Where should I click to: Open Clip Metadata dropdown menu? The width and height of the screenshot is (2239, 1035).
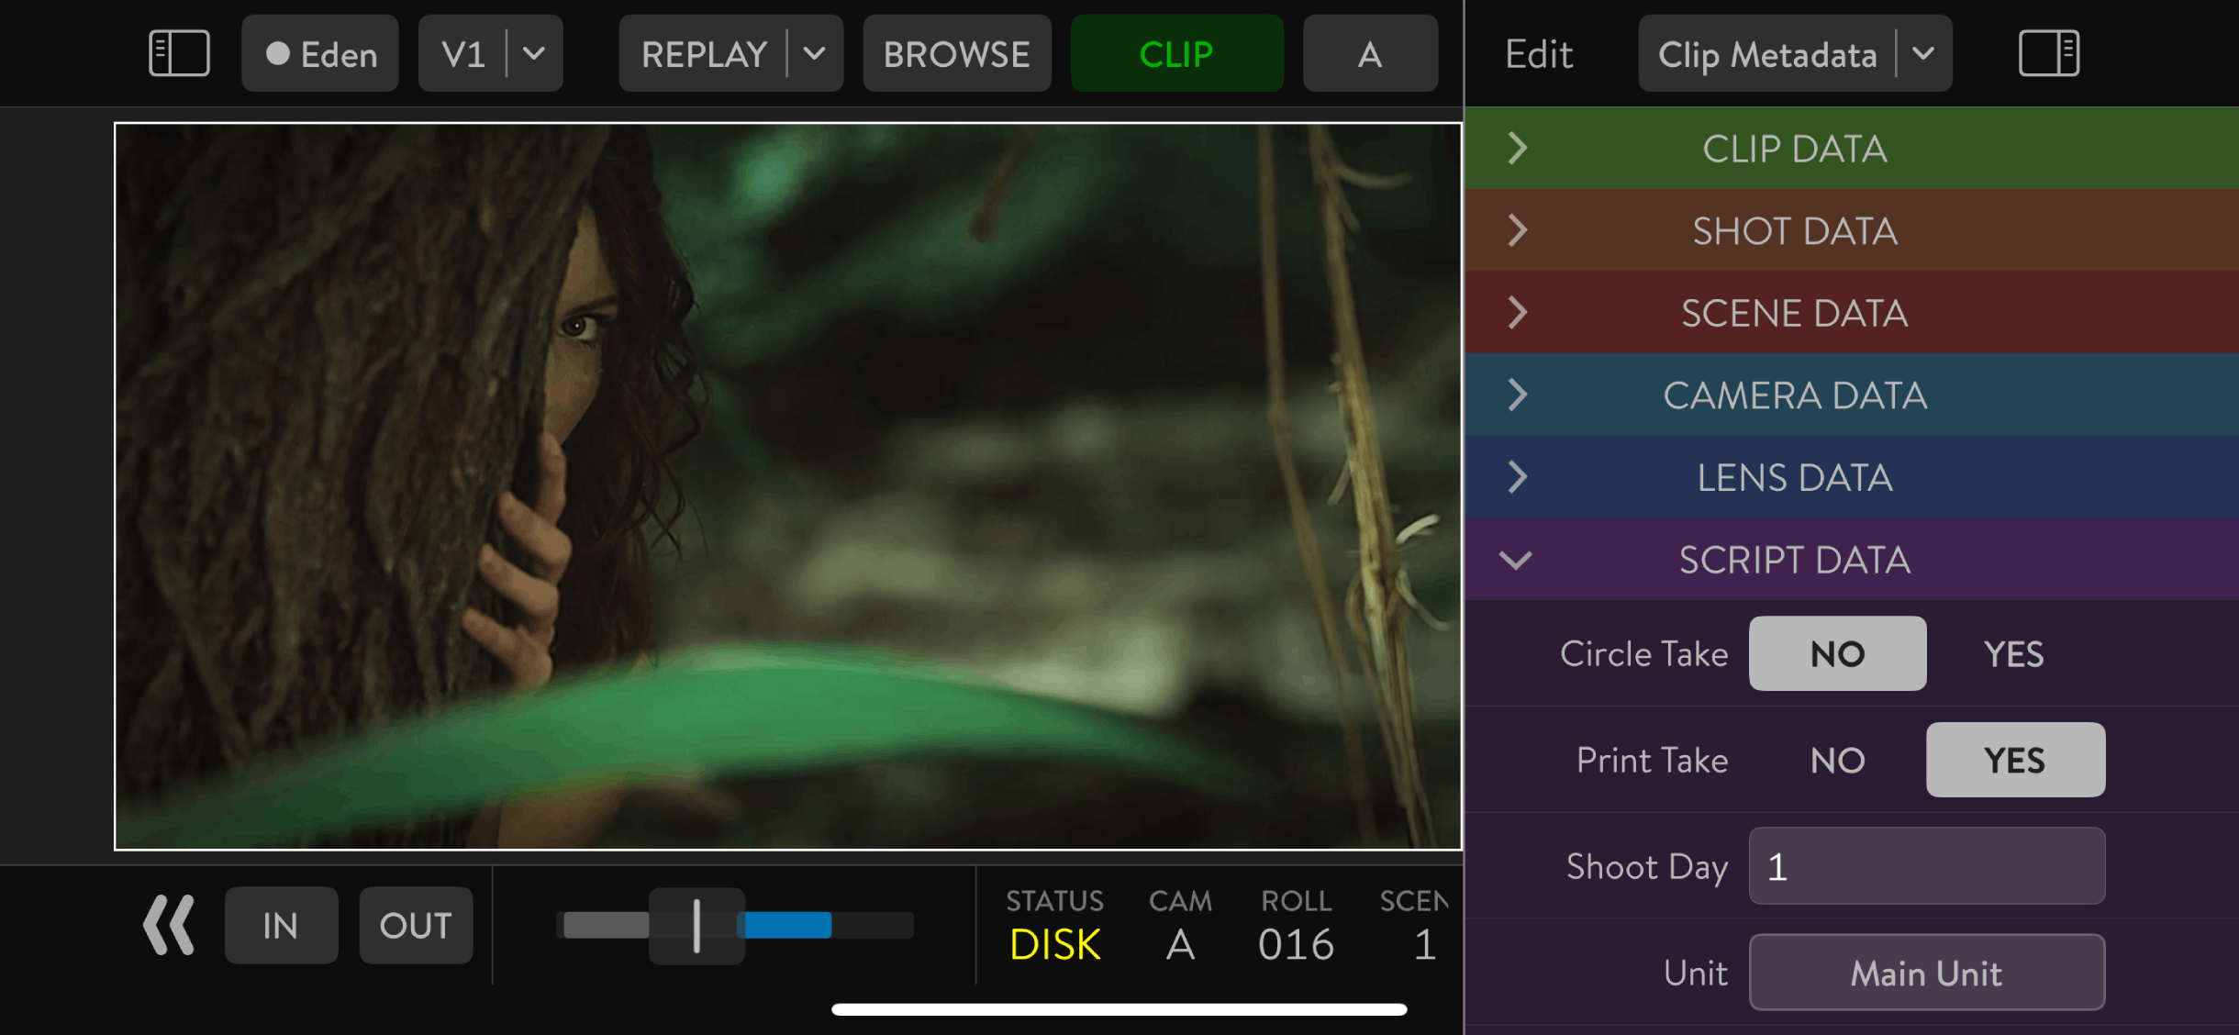[x=1923, y=53]
